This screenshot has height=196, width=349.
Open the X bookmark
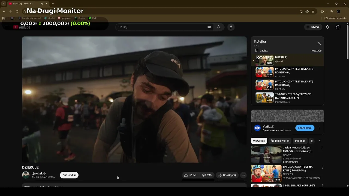(x=13, y=18)
